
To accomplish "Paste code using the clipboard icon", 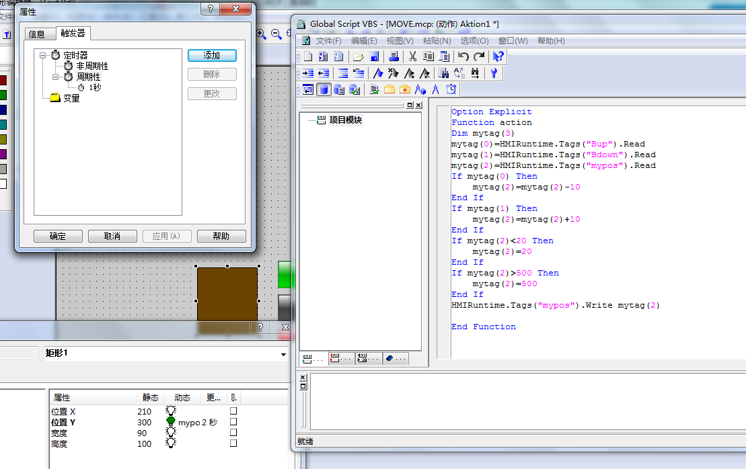I will click(x=444, y=56).
